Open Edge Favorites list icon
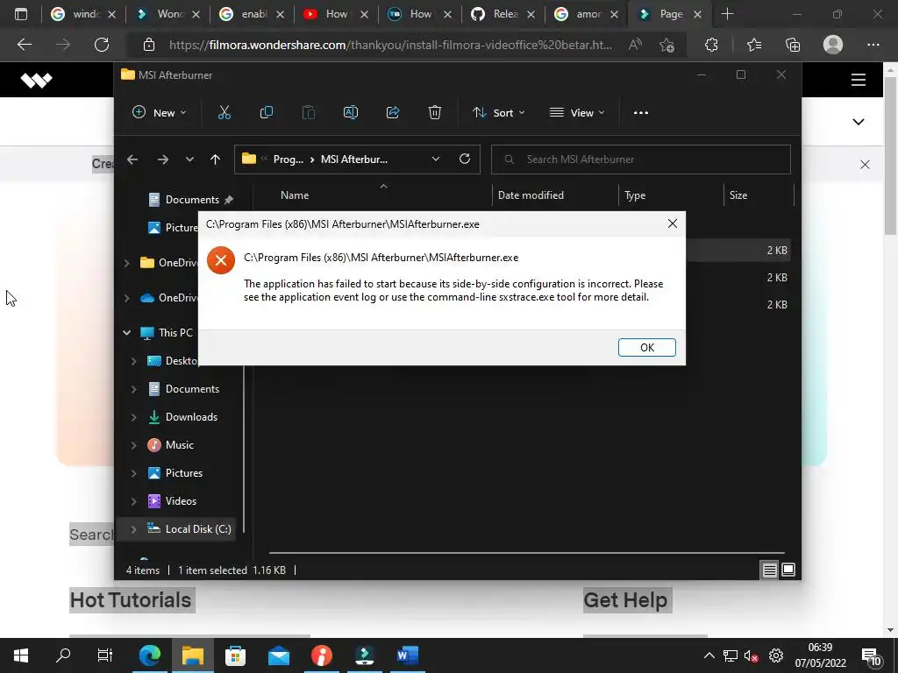The image size is (898, 673). click(x=753, y=45)
